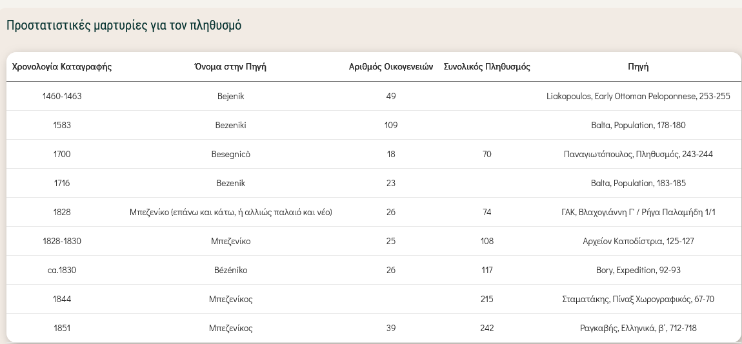Click the name Besegnicò in the table
The height and width of the screenshot is (344, 742).
click(x=230, y=155)
